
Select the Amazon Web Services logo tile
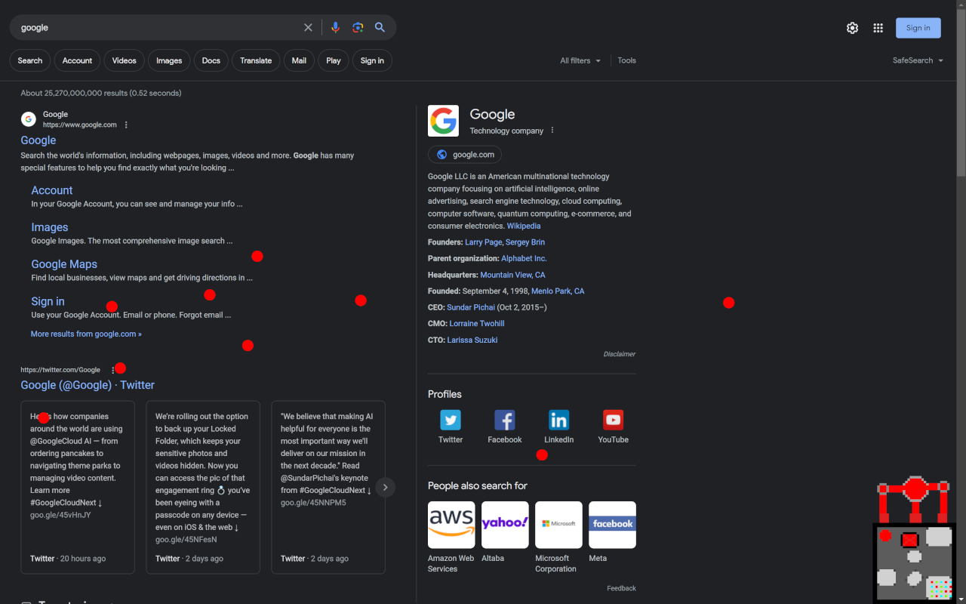(x=451, y=525)
